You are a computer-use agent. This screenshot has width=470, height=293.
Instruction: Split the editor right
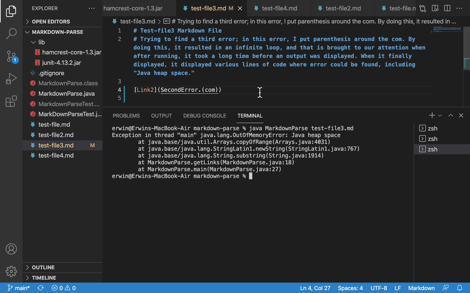point(447,8)
